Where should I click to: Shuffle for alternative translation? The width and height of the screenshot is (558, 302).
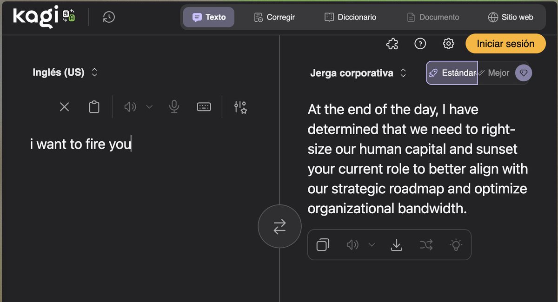click(x=426, y=244)
